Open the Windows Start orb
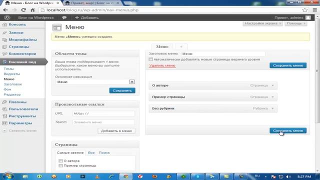320x180 pixels. pos(8,176)
